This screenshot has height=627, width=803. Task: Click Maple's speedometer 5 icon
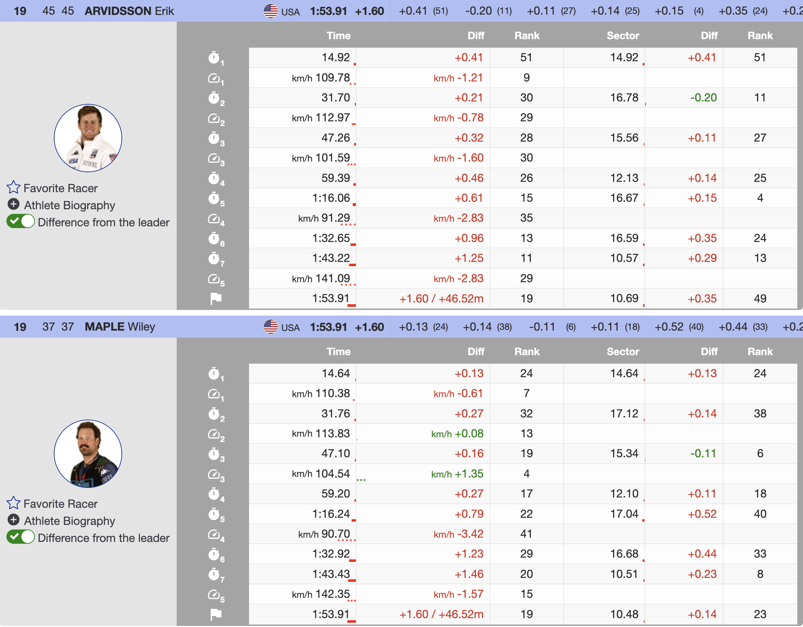[214, 595]
